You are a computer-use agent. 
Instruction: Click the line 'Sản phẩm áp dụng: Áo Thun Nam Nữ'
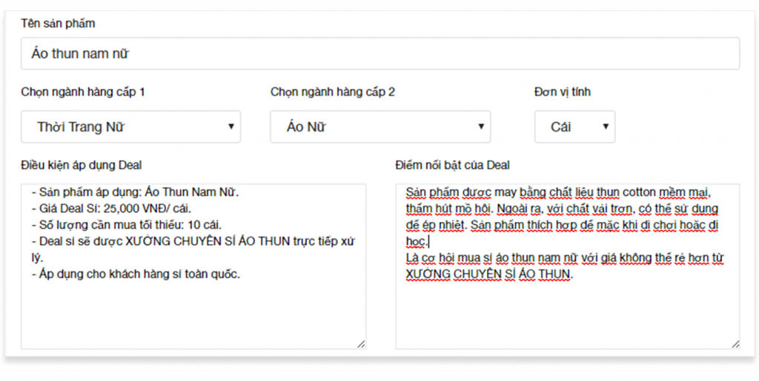pyautogui.click(x=136, y=192)
